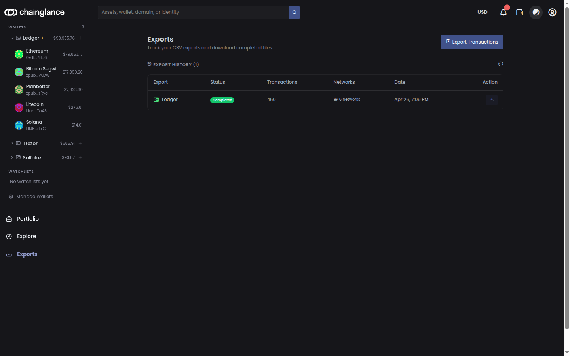Open the user profile icon
The width and height of the screenshot is (570, 356).
(x=552, y=12)
